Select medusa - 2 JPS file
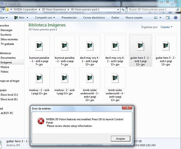This screenshot has height=149, width=181. tap(64, 78)
